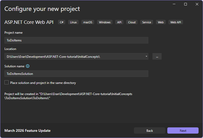The height and width of the screenshot is (138, 203).
Task: Click the Windows tag
Action: click(105, 22)
